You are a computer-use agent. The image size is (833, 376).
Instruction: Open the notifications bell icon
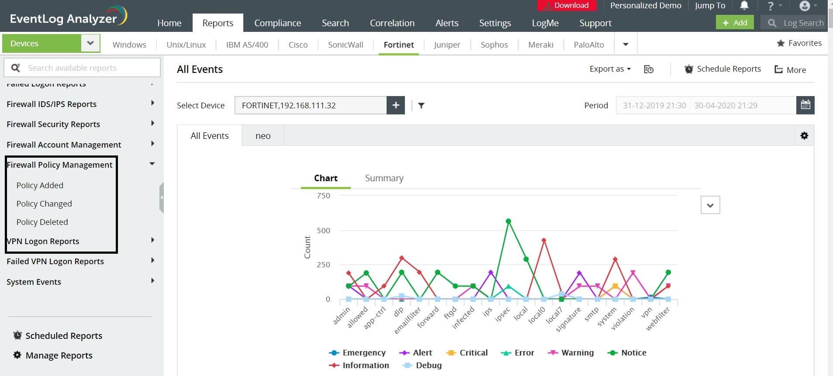[744, 6]
